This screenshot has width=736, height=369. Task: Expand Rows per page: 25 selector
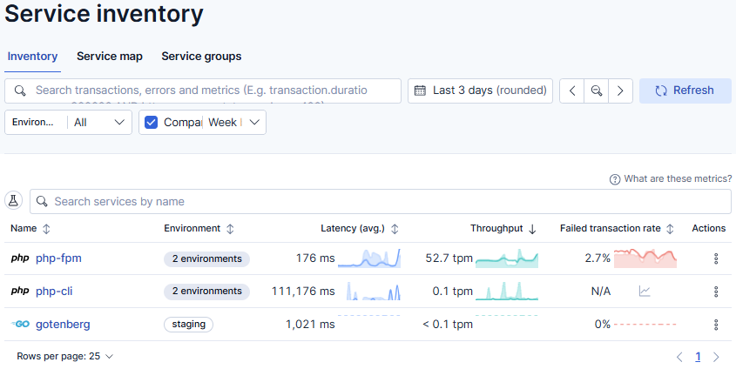[64, 356]
